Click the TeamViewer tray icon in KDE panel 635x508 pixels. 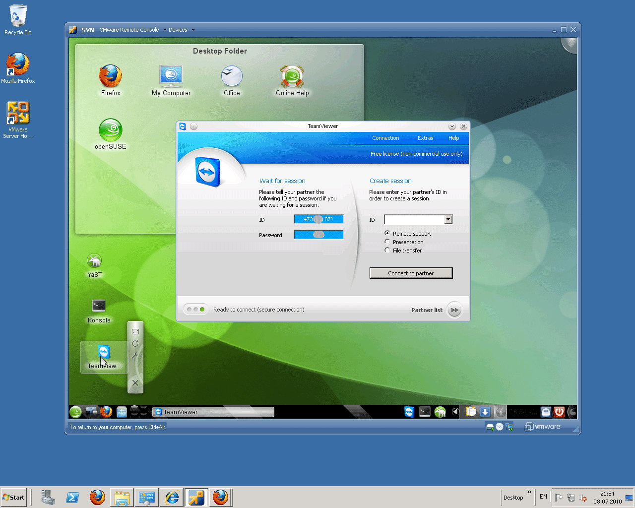(x=409, y=412)
